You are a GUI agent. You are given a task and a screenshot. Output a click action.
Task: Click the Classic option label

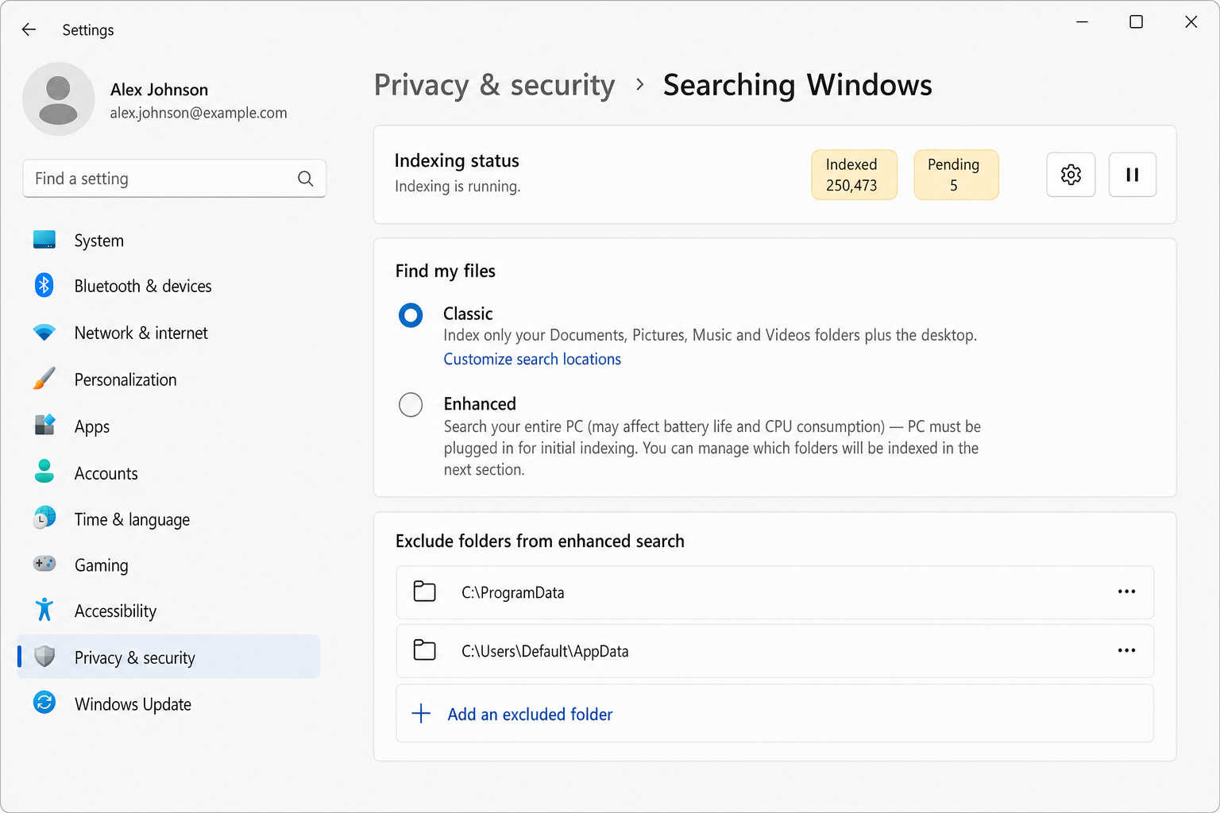pos(468,314)
